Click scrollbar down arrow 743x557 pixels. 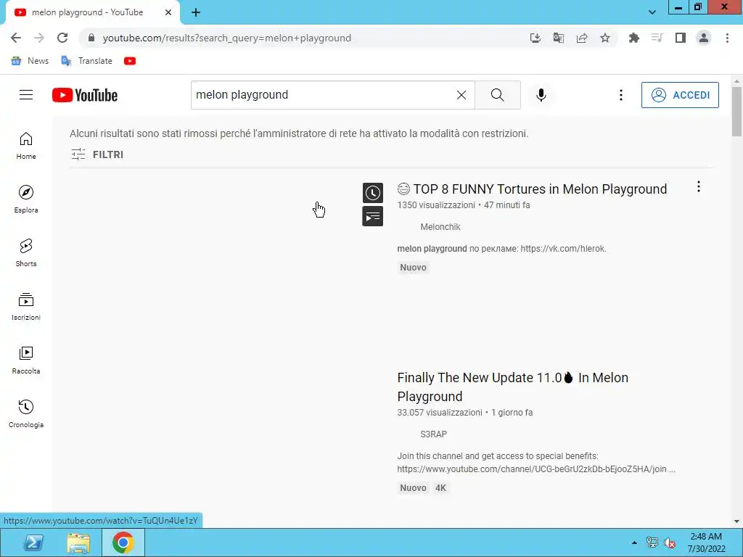tap(737, 521)
